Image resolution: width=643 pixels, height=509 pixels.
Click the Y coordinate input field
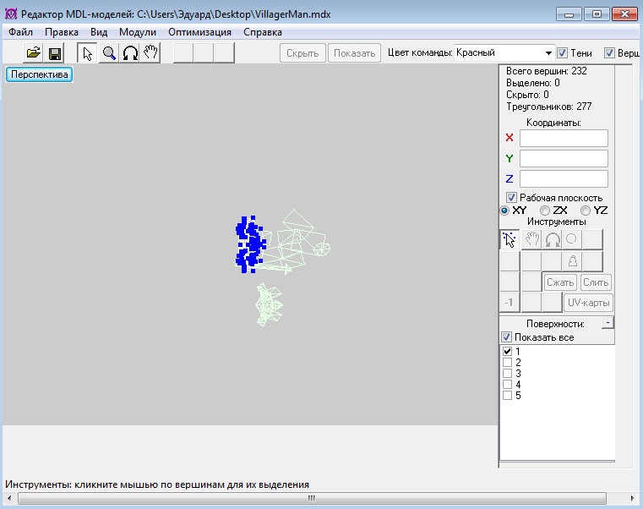(x=564, y=158)
